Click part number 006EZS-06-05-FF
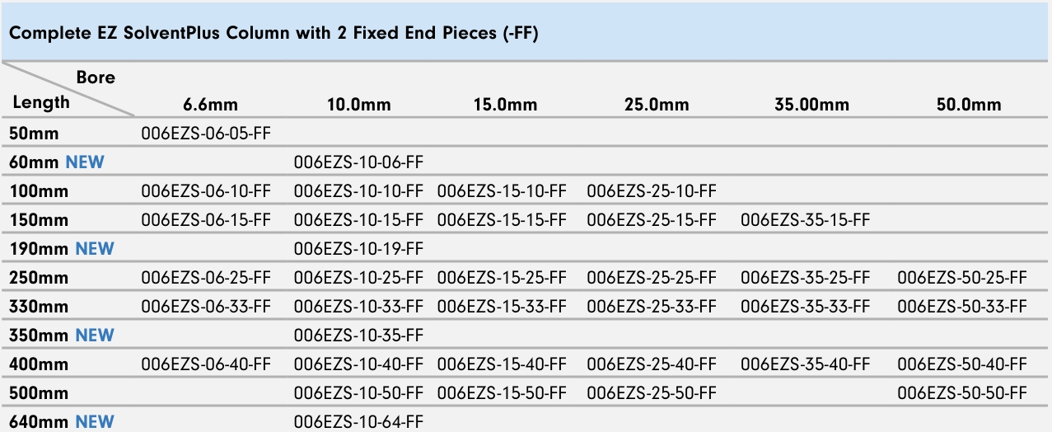The height and width of the screenshot is (432, 1052). [x=206, y=134]
